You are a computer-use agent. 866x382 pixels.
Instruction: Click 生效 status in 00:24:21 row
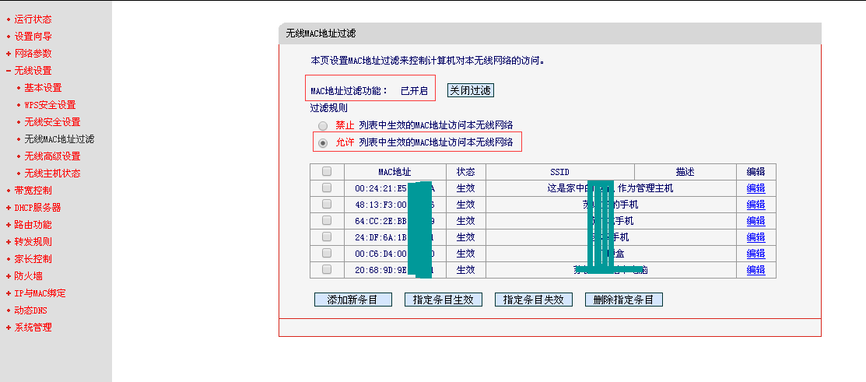[x=465, y=188]
